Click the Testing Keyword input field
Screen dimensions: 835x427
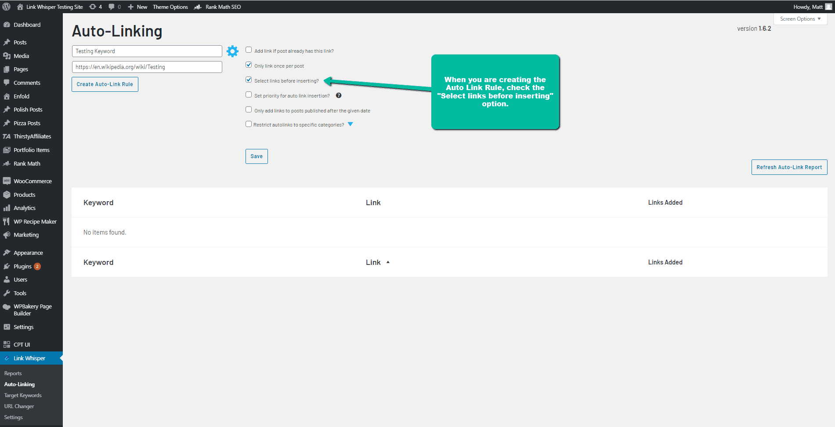click(147, 51)
